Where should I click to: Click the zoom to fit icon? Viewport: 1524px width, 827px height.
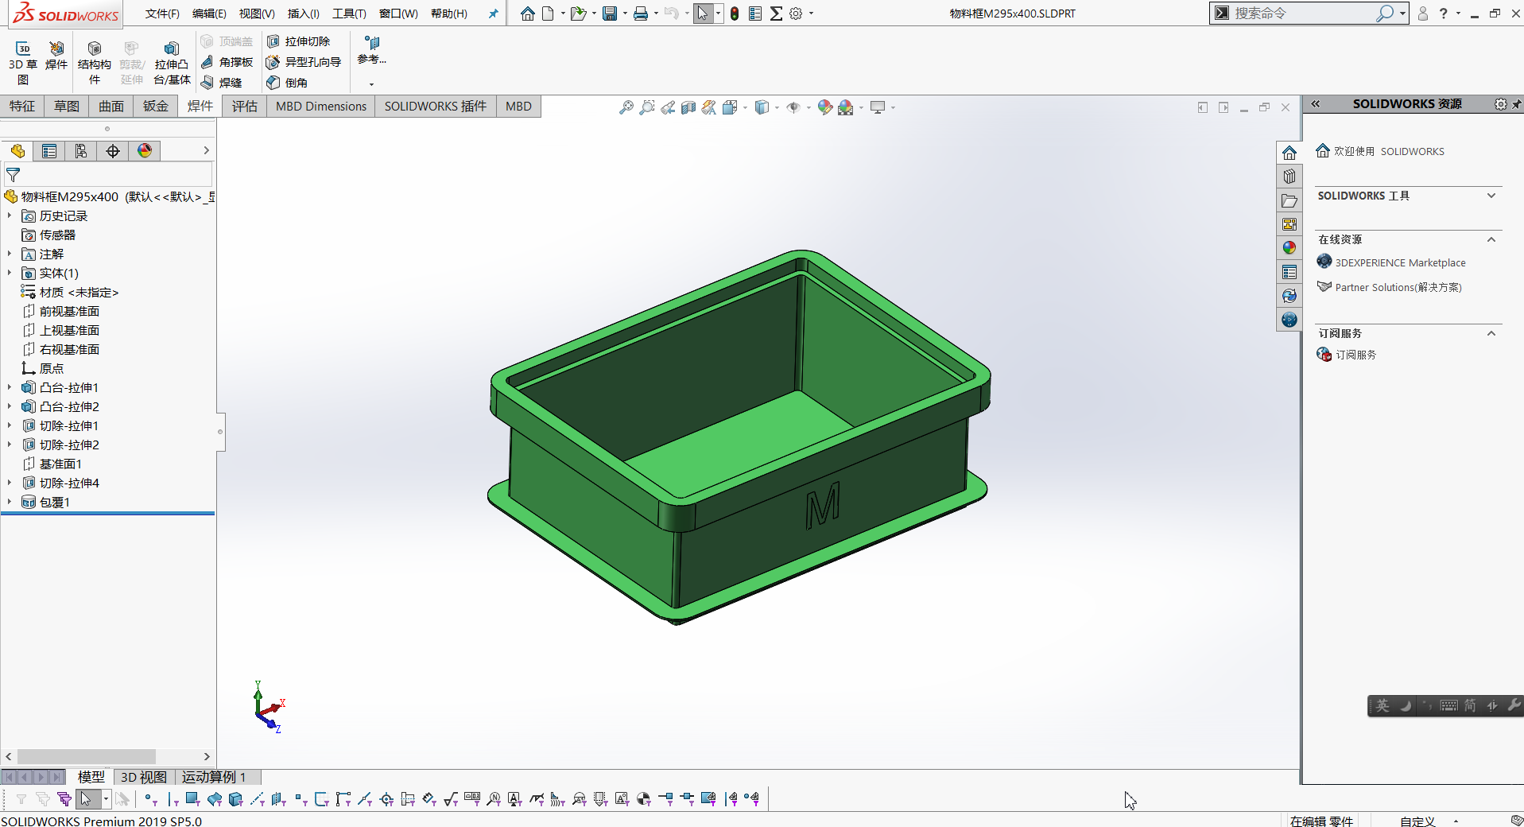(x=626, y=107)
